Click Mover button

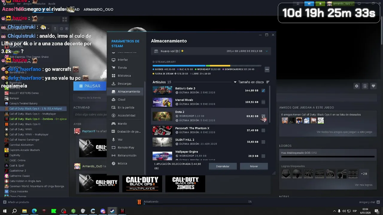click(254, 166)
